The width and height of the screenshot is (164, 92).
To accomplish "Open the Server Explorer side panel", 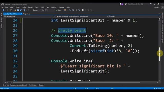I will 2,17.
